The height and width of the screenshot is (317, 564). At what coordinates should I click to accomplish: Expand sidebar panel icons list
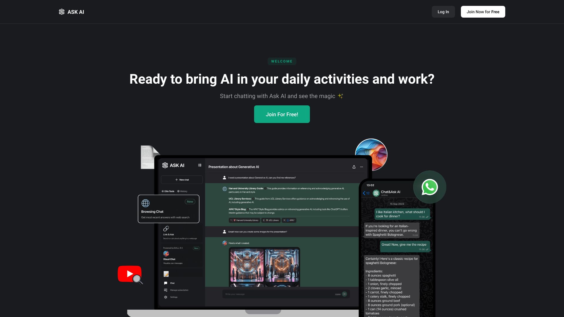[x=199, y=165]
